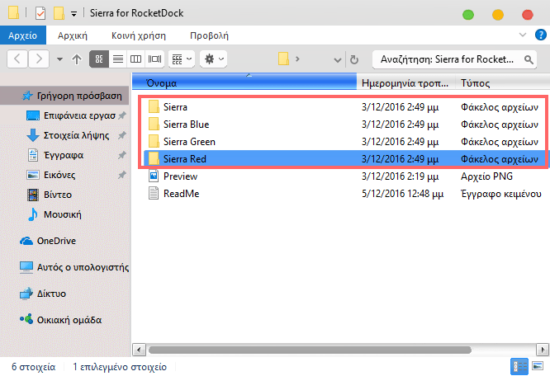Open Επιφάνεια εργασίας in sidebar
Viewport: 550px width, 376px height.
[x=71, y=115]
